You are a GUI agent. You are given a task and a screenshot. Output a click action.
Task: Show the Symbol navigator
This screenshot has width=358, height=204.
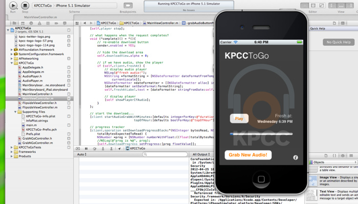click(x=23, y=23)
